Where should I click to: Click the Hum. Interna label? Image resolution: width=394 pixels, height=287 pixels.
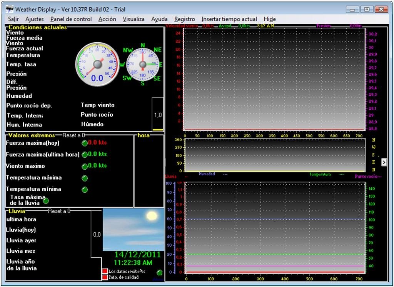click(24, 125)
